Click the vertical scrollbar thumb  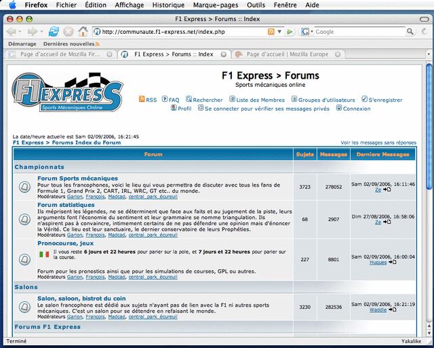pyautogui.click(x=429, y=127)
